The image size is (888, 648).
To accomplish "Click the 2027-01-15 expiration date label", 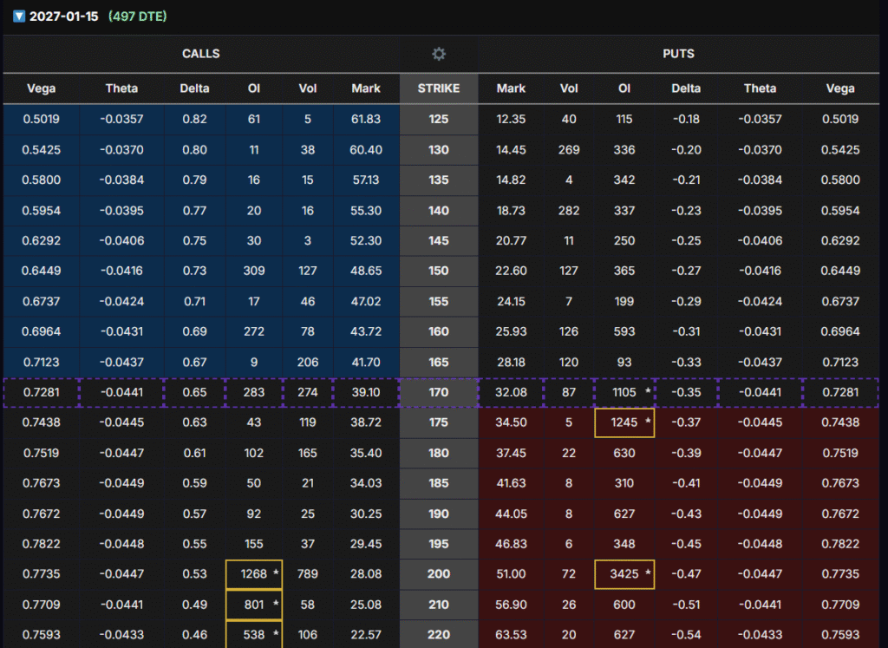I will (x=64, y=16).
